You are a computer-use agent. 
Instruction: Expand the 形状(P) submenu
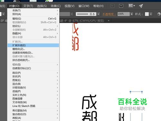pos(33,77)
